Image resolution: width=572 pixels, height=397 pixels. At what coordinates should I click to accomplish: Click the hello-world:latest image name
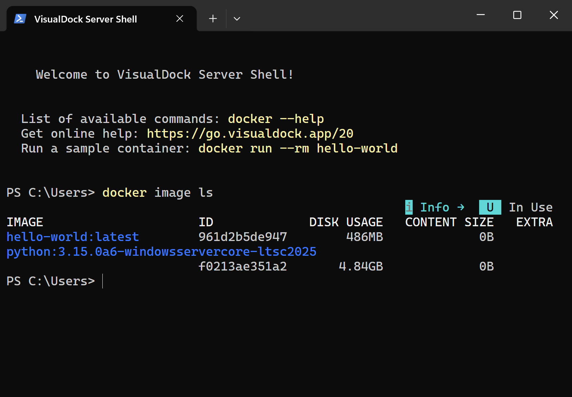(x=73, y=237)
